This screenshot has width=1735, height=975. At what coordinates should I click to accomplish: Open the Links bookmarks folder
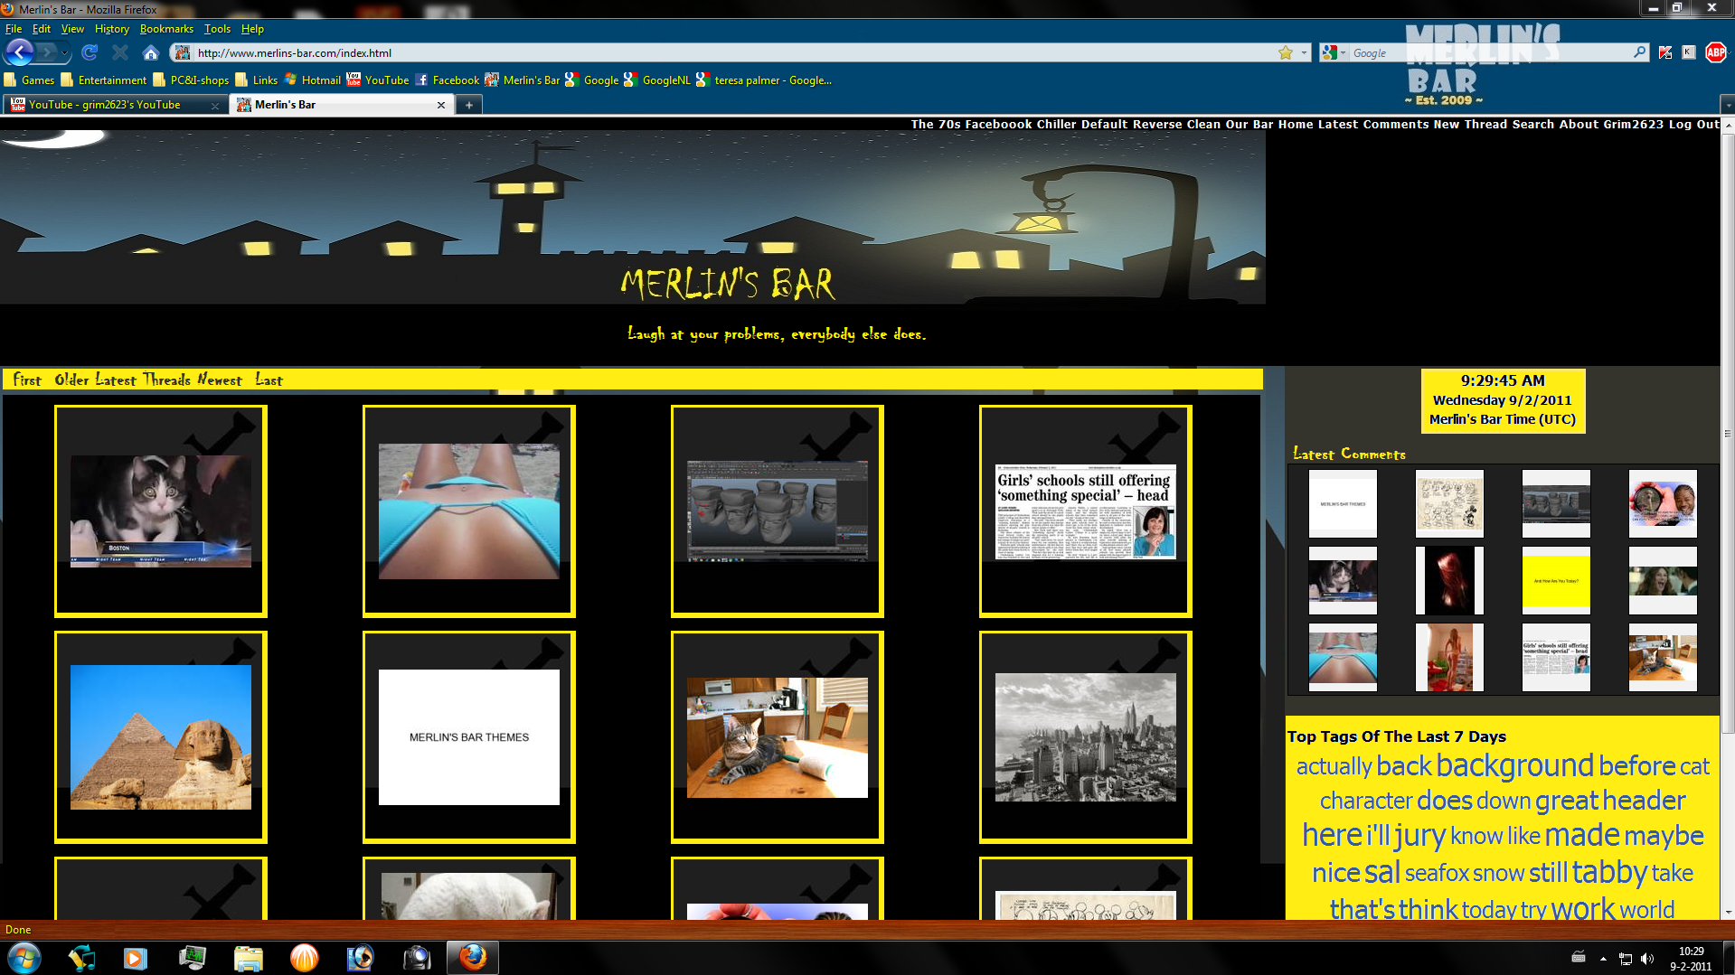(x=257, y=80)
